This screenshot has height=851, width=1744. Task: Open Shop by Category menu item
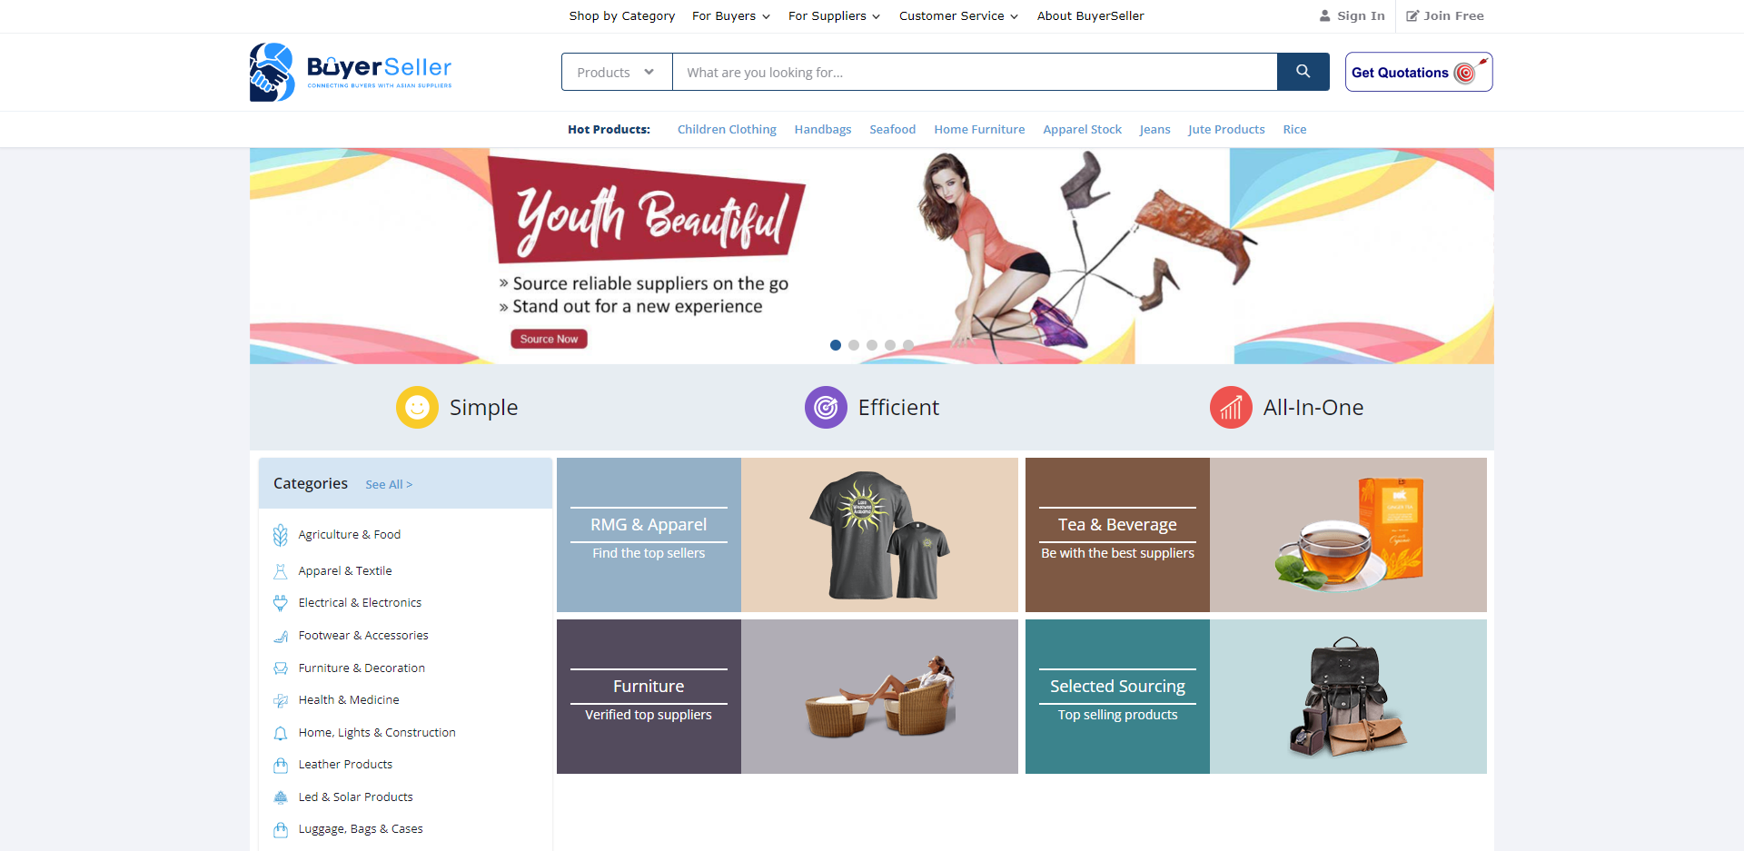point(622,16)
